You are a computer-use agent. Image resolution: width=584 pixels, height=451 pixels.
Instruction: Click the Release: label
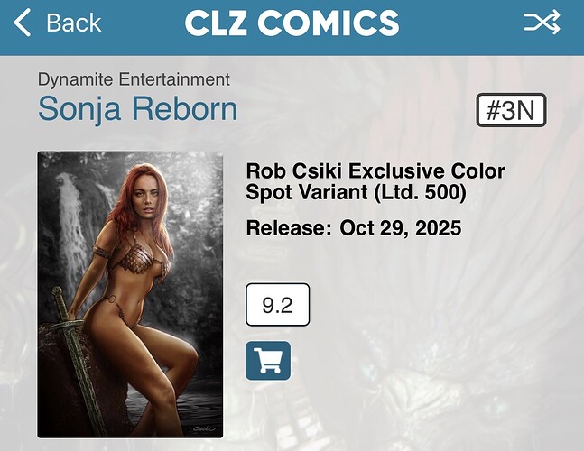pyautogui.click(x=289, y=227)
